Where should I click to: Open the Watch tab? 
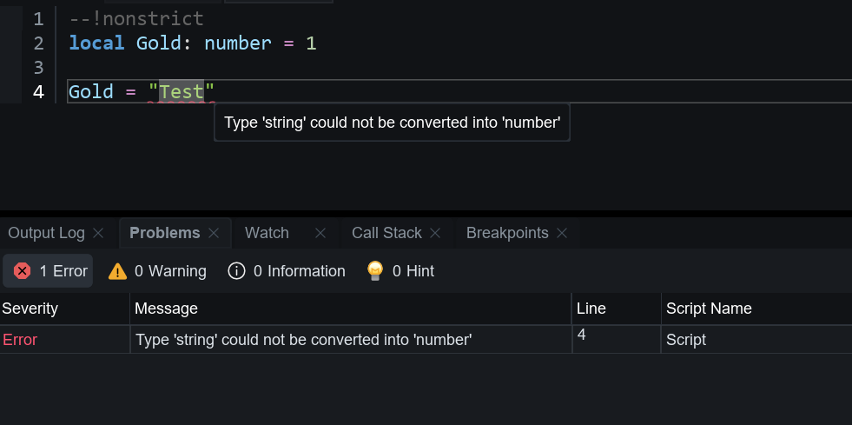[x=267, y=233]
